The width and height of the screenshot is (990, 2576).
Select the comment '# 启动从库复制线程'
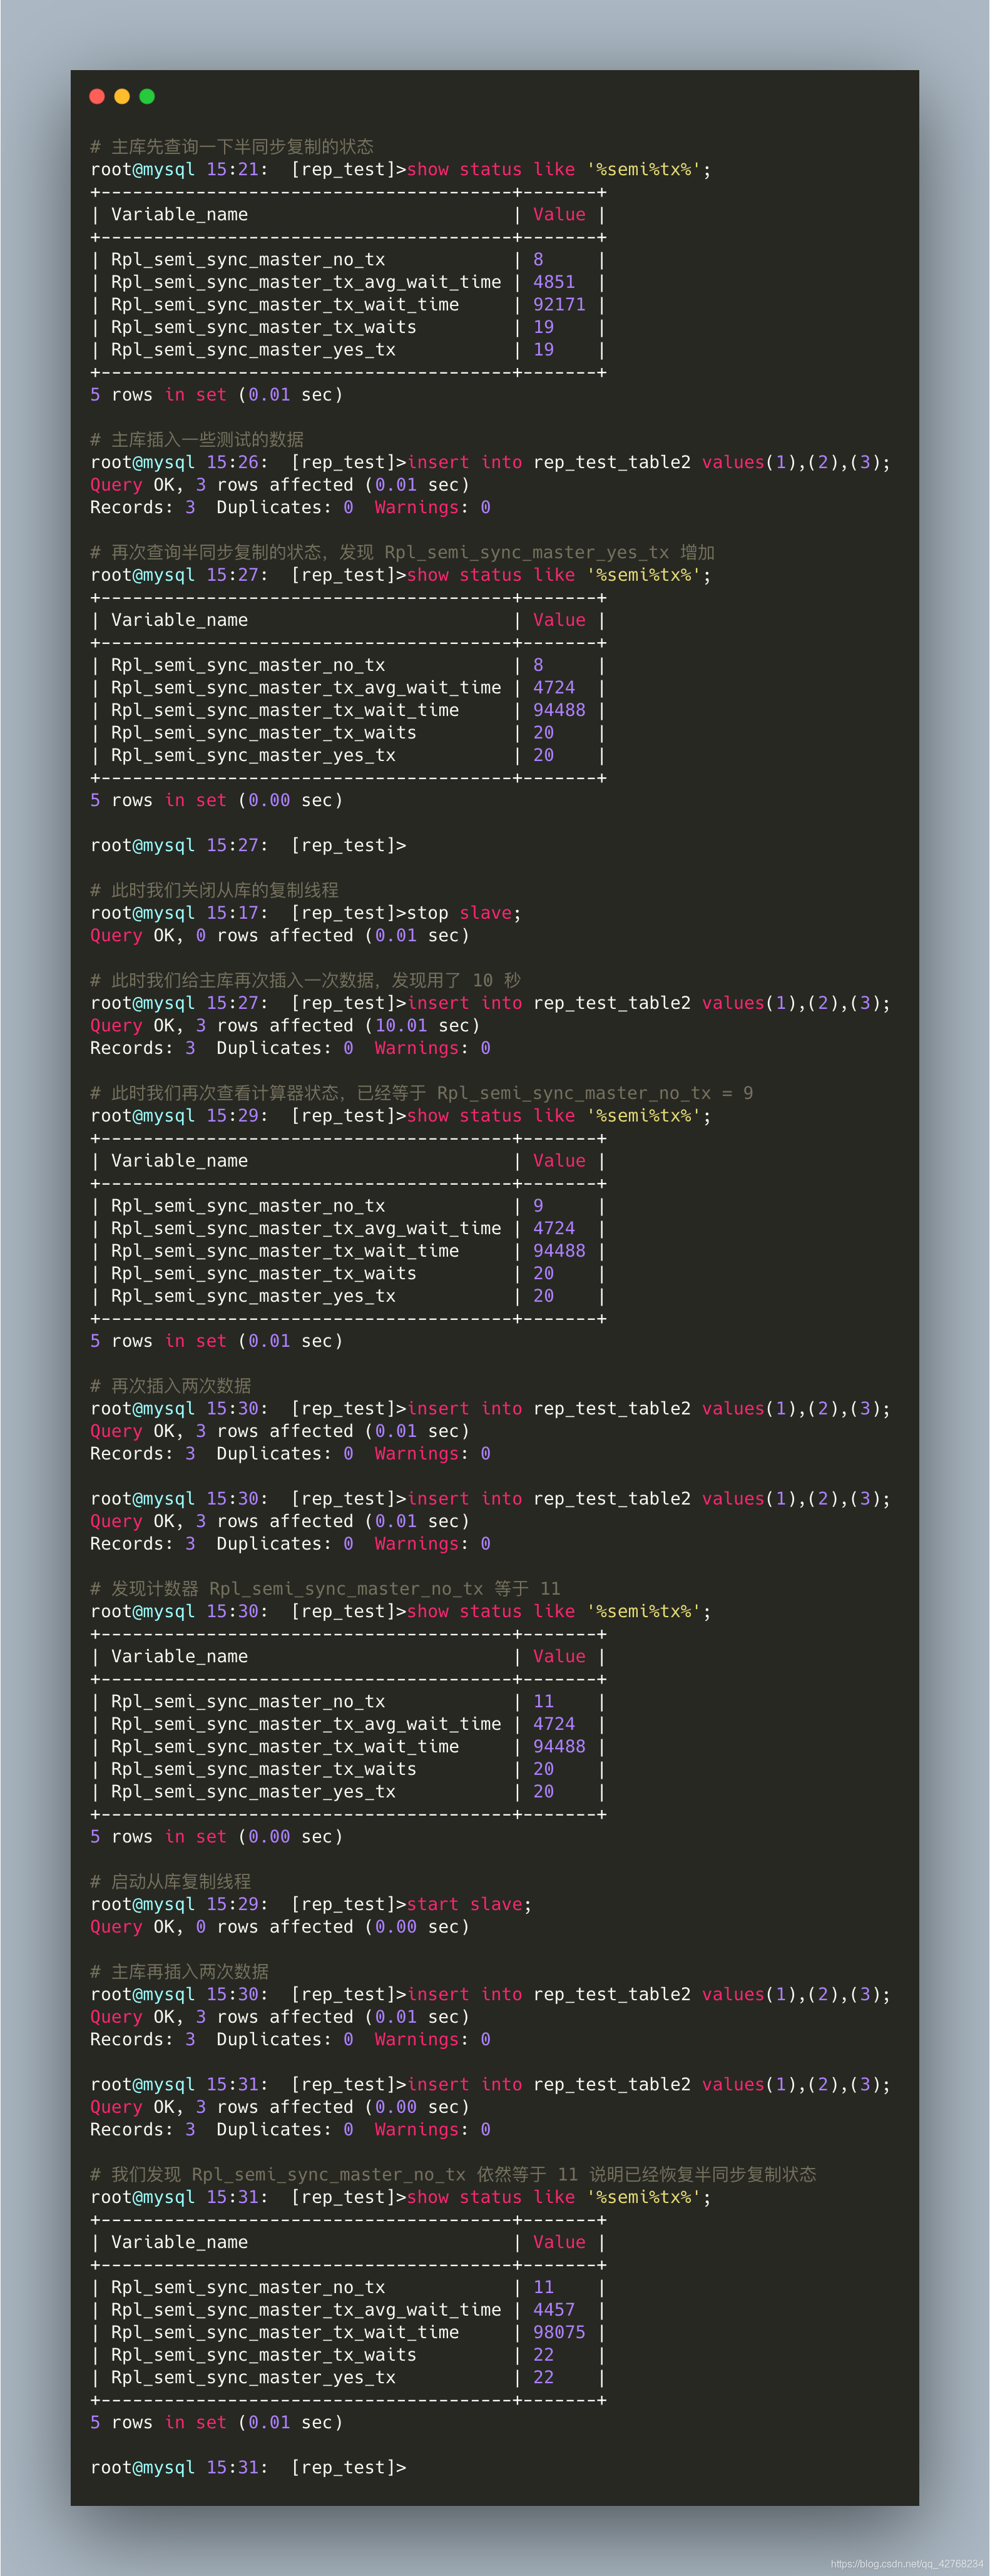point(171,1882)
